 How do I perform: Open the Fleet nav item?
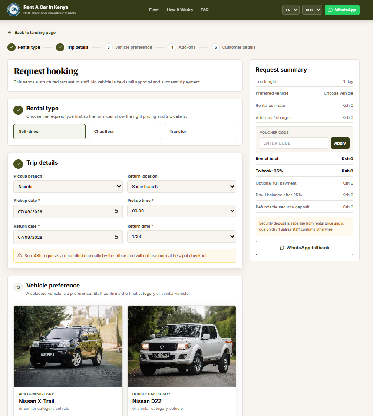(154, 10)
